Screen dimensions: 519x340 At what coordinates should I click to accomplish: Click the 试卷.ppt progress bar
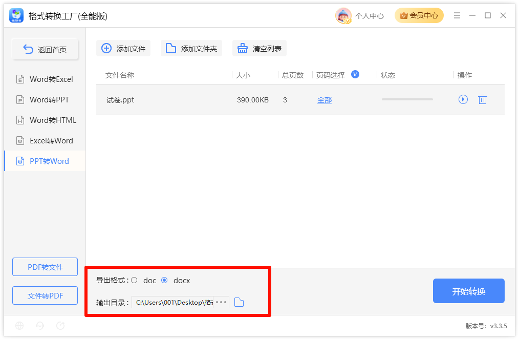tap(407, 99)
